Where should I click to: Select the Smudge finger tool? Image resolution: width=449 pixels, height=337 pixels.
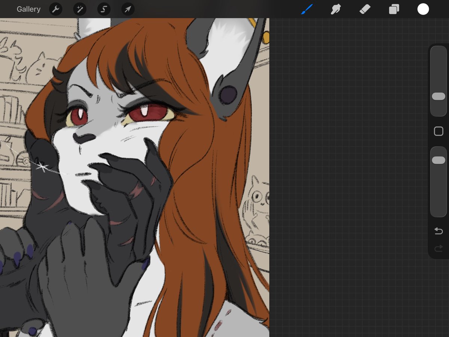pos(336,9)
